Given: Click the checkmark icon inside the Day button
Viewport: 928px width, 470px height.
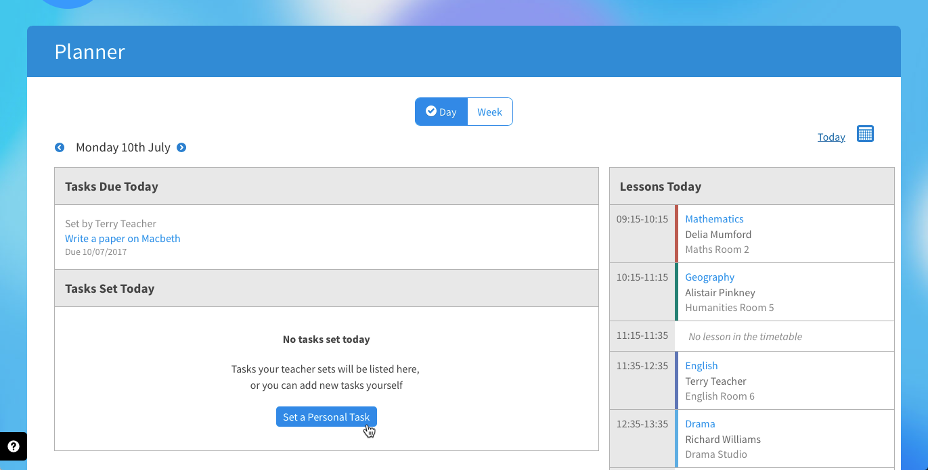Looking at the screenshot, I should [431, 111].
